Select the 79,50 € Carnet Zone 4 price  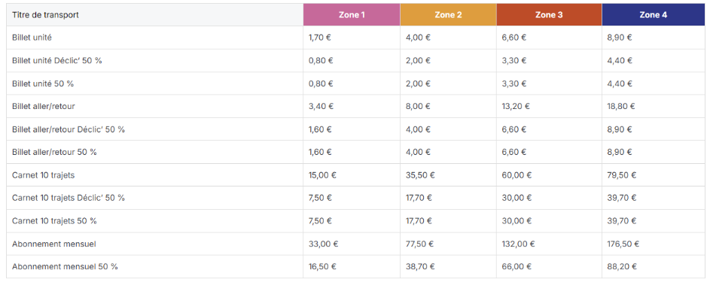click(x=622, y=175)
